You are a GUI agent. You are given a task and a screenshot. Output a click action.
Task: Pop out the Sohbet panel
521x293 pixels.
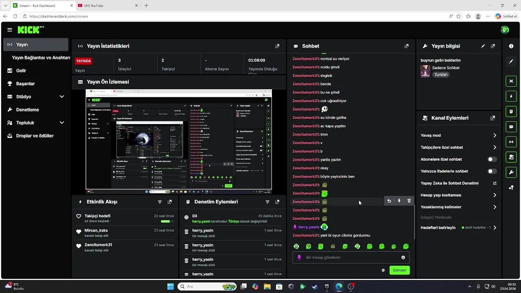click(x=406, y=46)
